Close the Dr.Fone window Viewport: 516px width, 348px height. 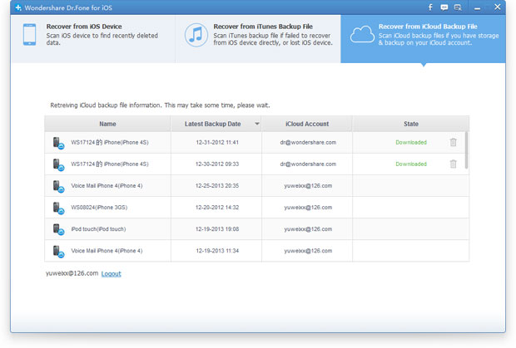pos(497,7)
